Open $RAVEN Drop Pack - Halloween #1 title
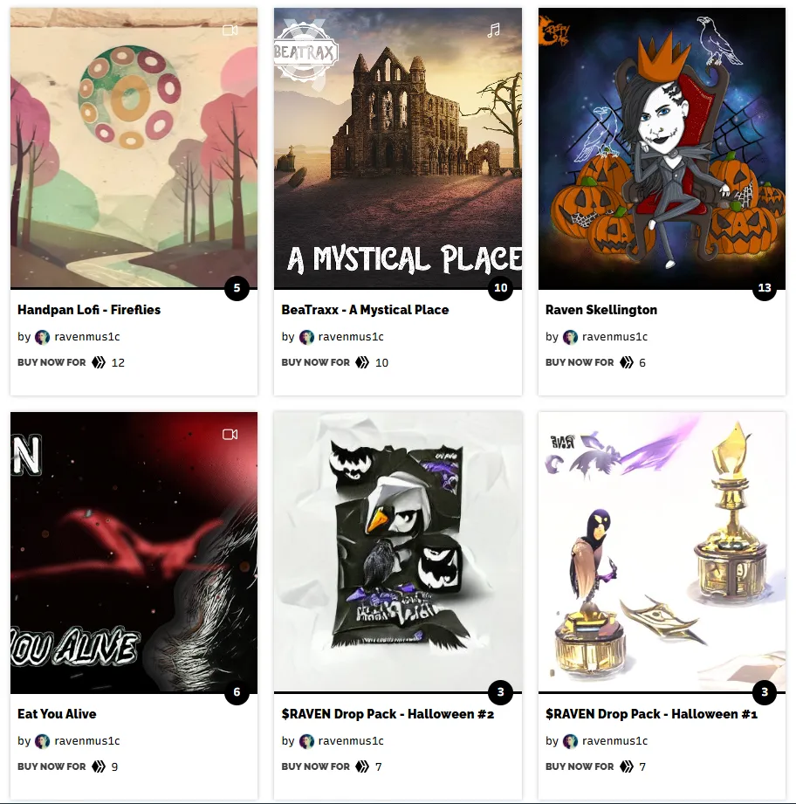The height and width of the screenshot is (804, 796). pyautogui.click(x=651, y=714)
